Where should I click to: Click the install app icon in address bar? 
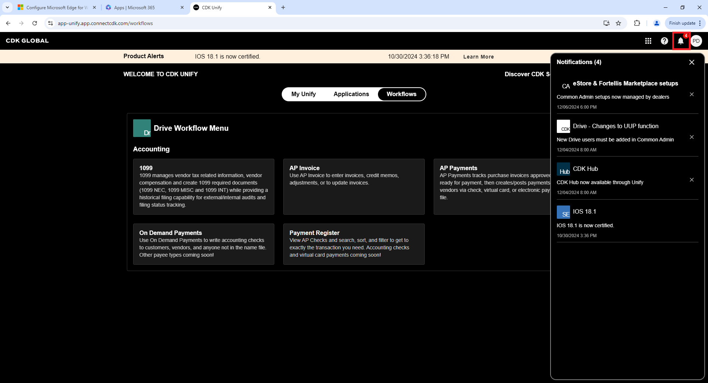pos(606,23)
